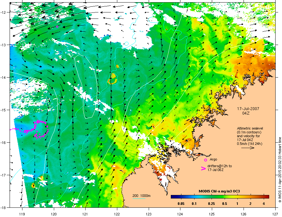The image size is (282, 217).
Task: Click the longitude axis label '126'
Action: 244,214
